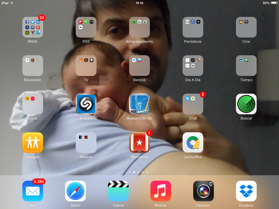Open the Viajes folder
The image size is (279, 209).
(x=33, y=104)
